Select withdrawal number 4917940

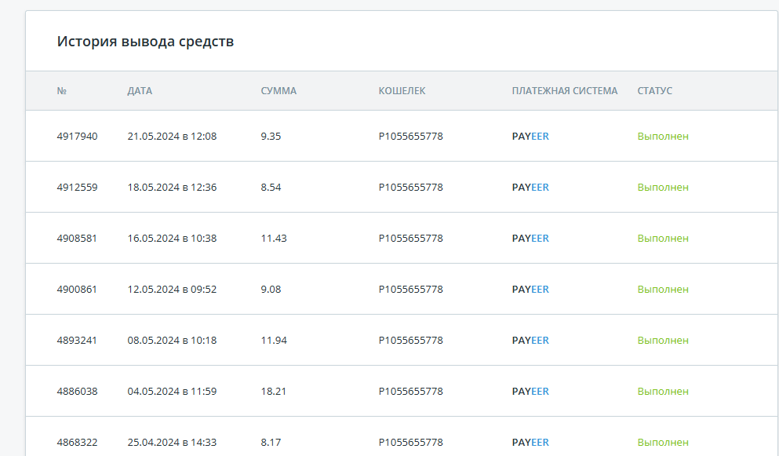[x=77, y=137]
